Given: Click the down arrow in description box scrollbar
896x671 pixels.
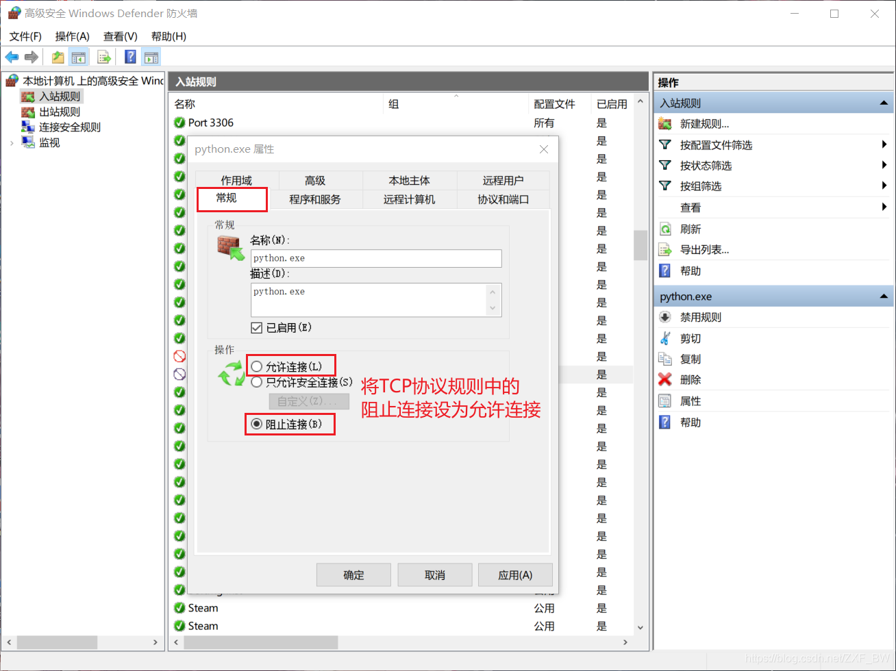Looking at the screenshot, I should click(493, 309).
